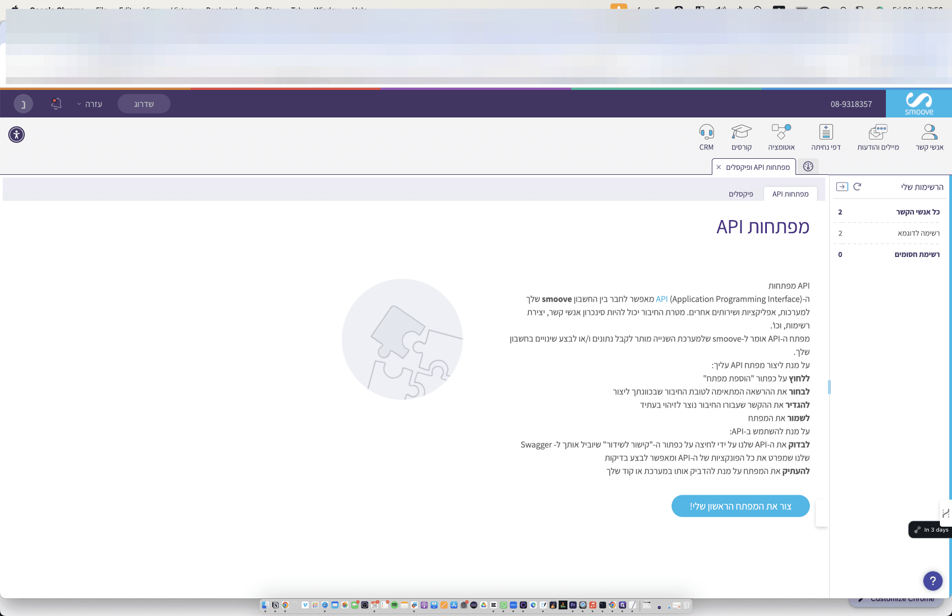This screenshot has width=952, height=616.
Task: Click the phone number 08-9318357
Action: click(851, 104)
